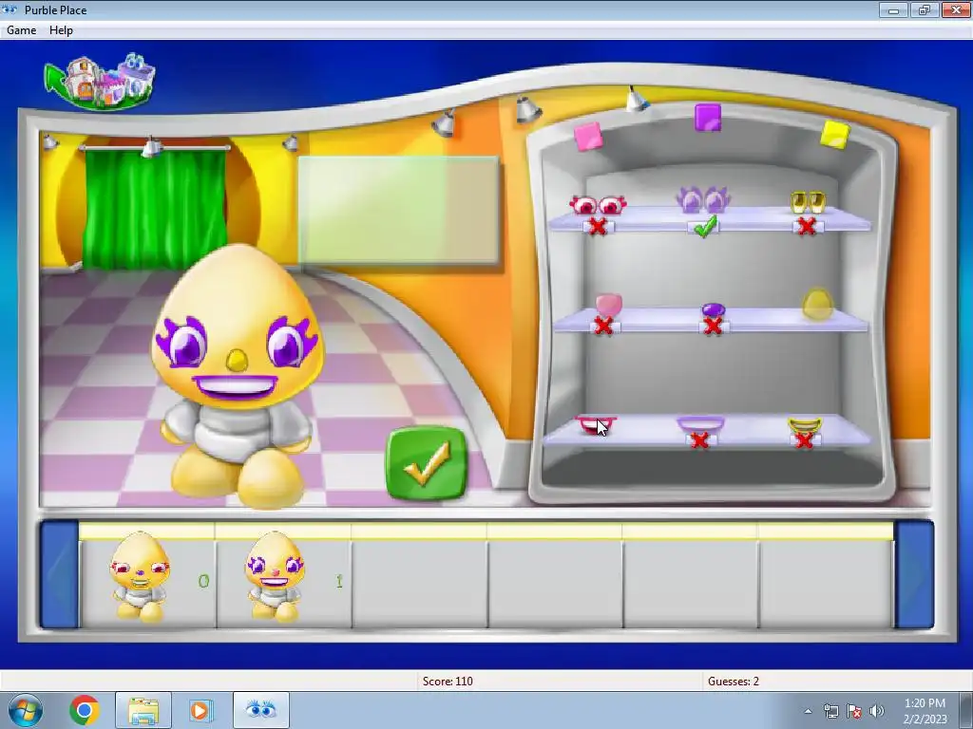This screenshot has width=973, height=729.
Task: Open the Game menu
Action: click(21, 29)
